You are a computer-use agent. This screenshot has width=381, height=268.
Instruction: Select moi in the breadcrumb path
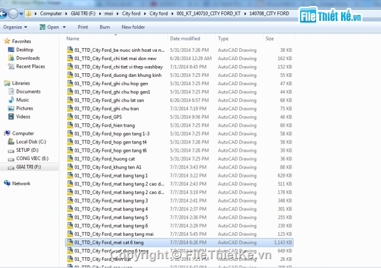[108, 13]
